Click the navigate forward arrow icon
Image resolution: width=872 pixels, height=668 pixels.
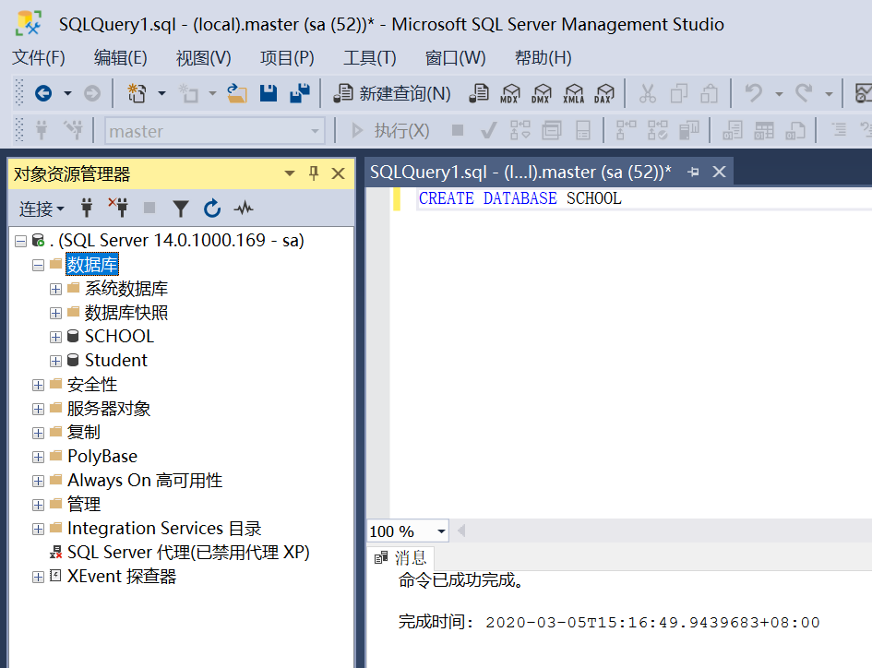click(x=92, y=93)
